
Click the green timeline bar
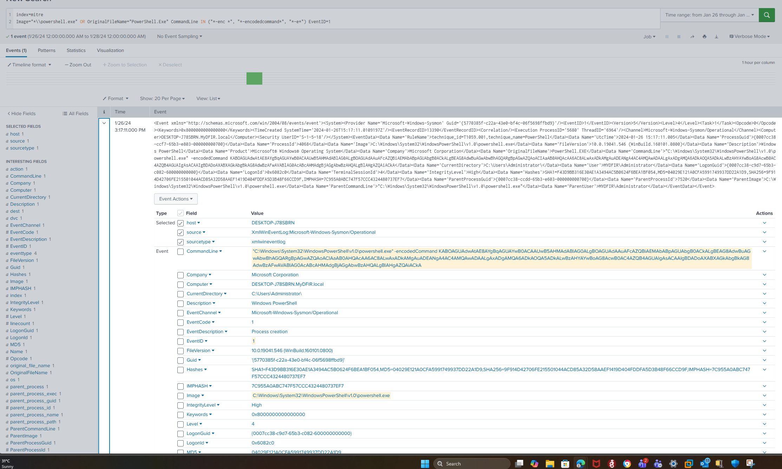[254, 78]
